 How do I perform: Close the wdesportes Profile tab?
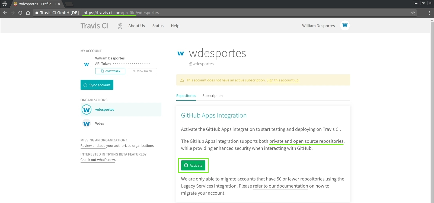coord(59,4)
